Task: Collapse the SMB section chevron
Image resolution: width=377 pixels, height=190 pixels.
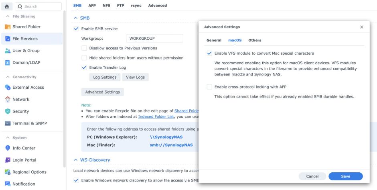Action: [75, 18]
